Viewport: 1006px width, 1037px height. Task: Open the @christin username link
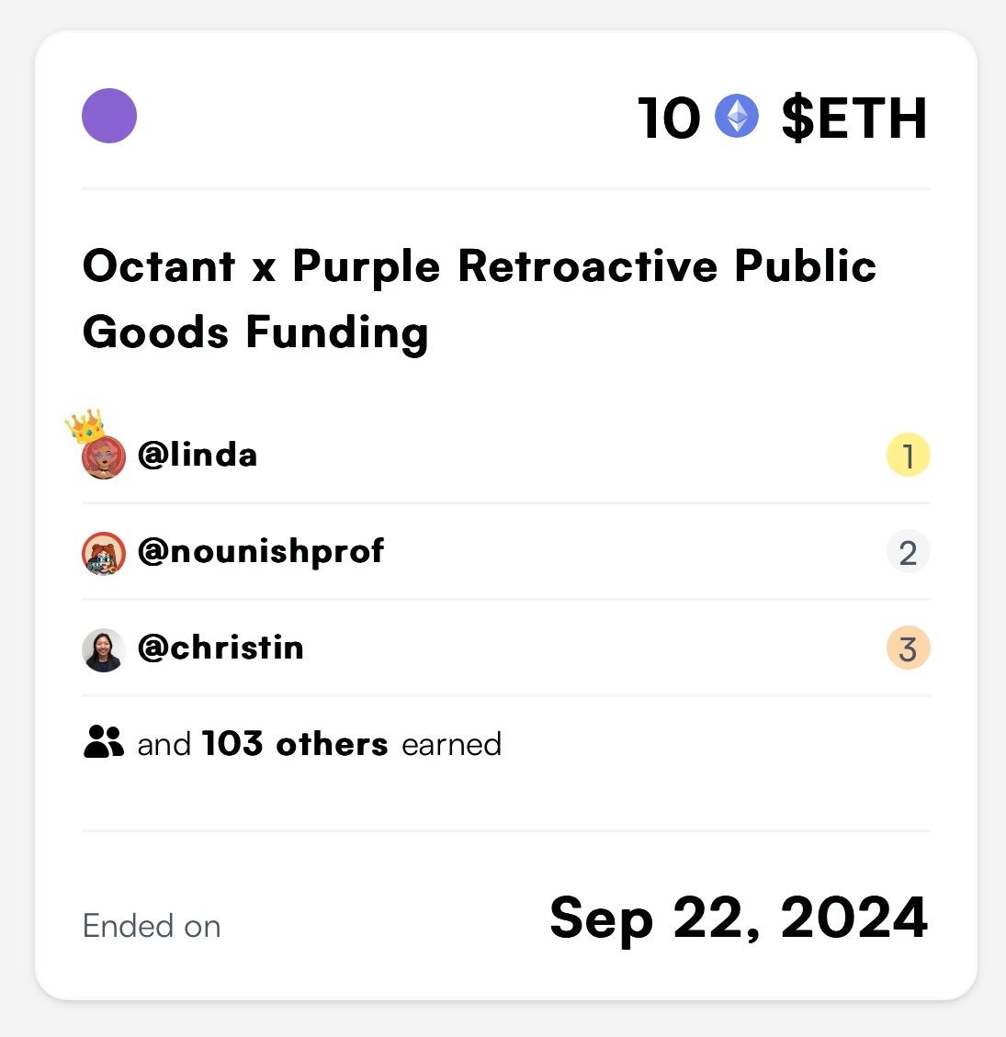220,648
